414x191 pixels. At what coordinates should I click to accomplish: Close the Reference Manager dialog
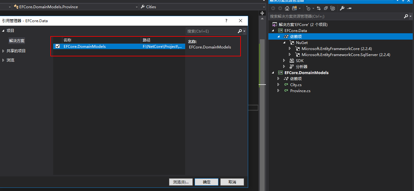pos(241,21)
